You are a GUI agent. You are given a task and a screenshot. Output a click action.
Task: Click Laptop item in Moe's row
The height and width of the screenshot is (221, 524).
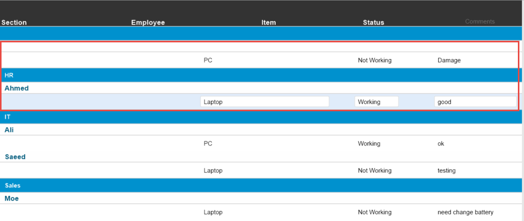(x=213, y=212)
